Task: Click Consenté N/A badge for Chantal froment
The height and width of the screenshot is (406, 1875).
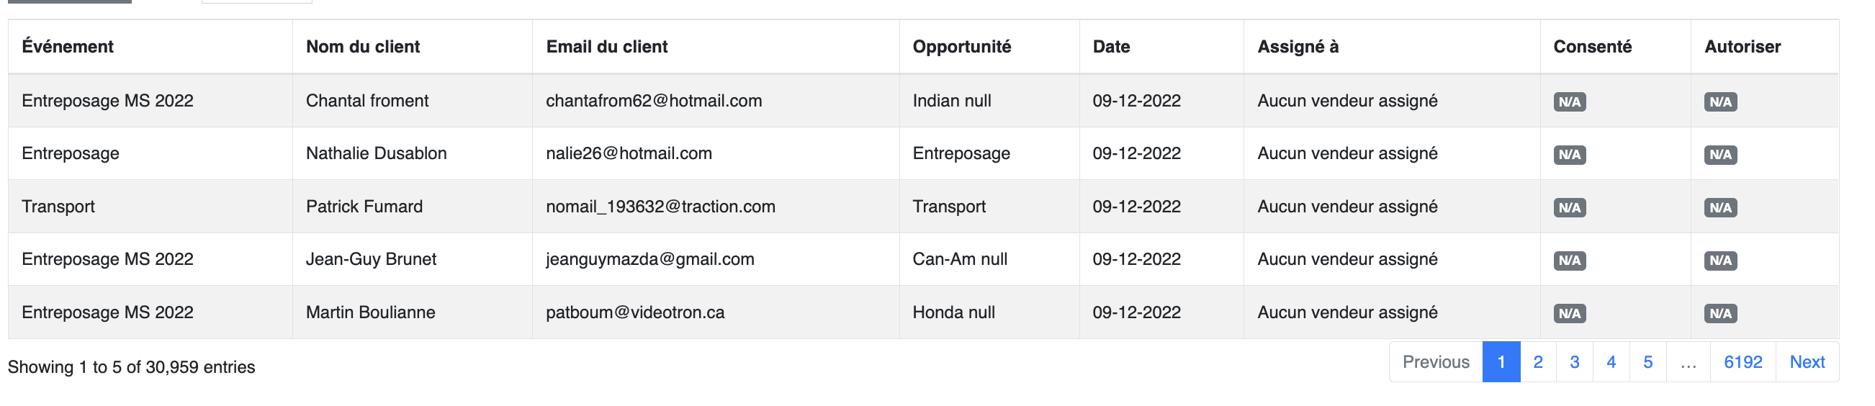Action: coord(1569,102)
